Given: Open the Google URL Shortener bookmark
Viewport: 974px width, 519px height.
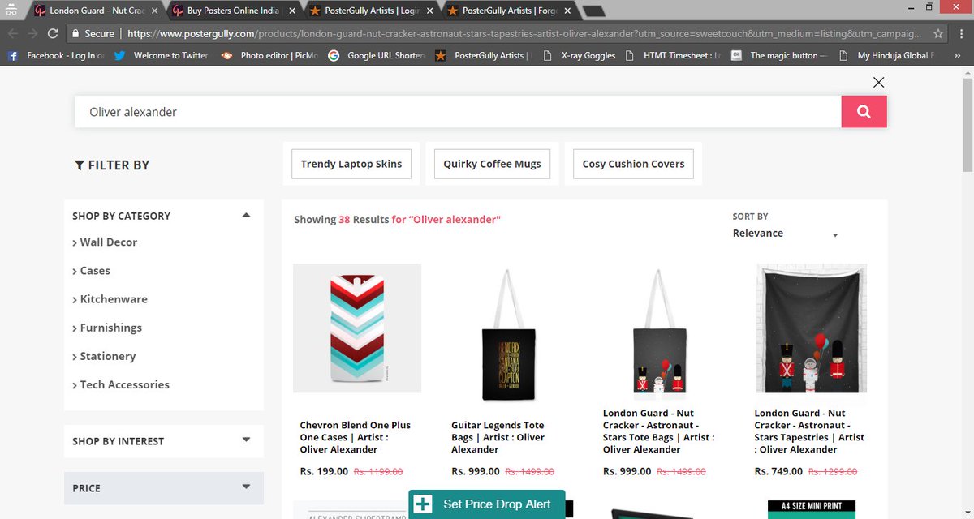Looking at the screenshot, I should [377, 55].
